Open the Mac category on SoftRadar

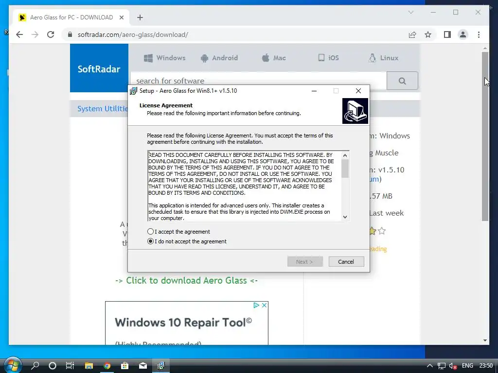(274, 58)
